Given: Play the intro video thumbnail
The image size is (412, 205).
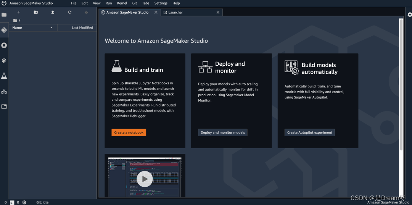Looking at the screenshot, I should [145, 179].
